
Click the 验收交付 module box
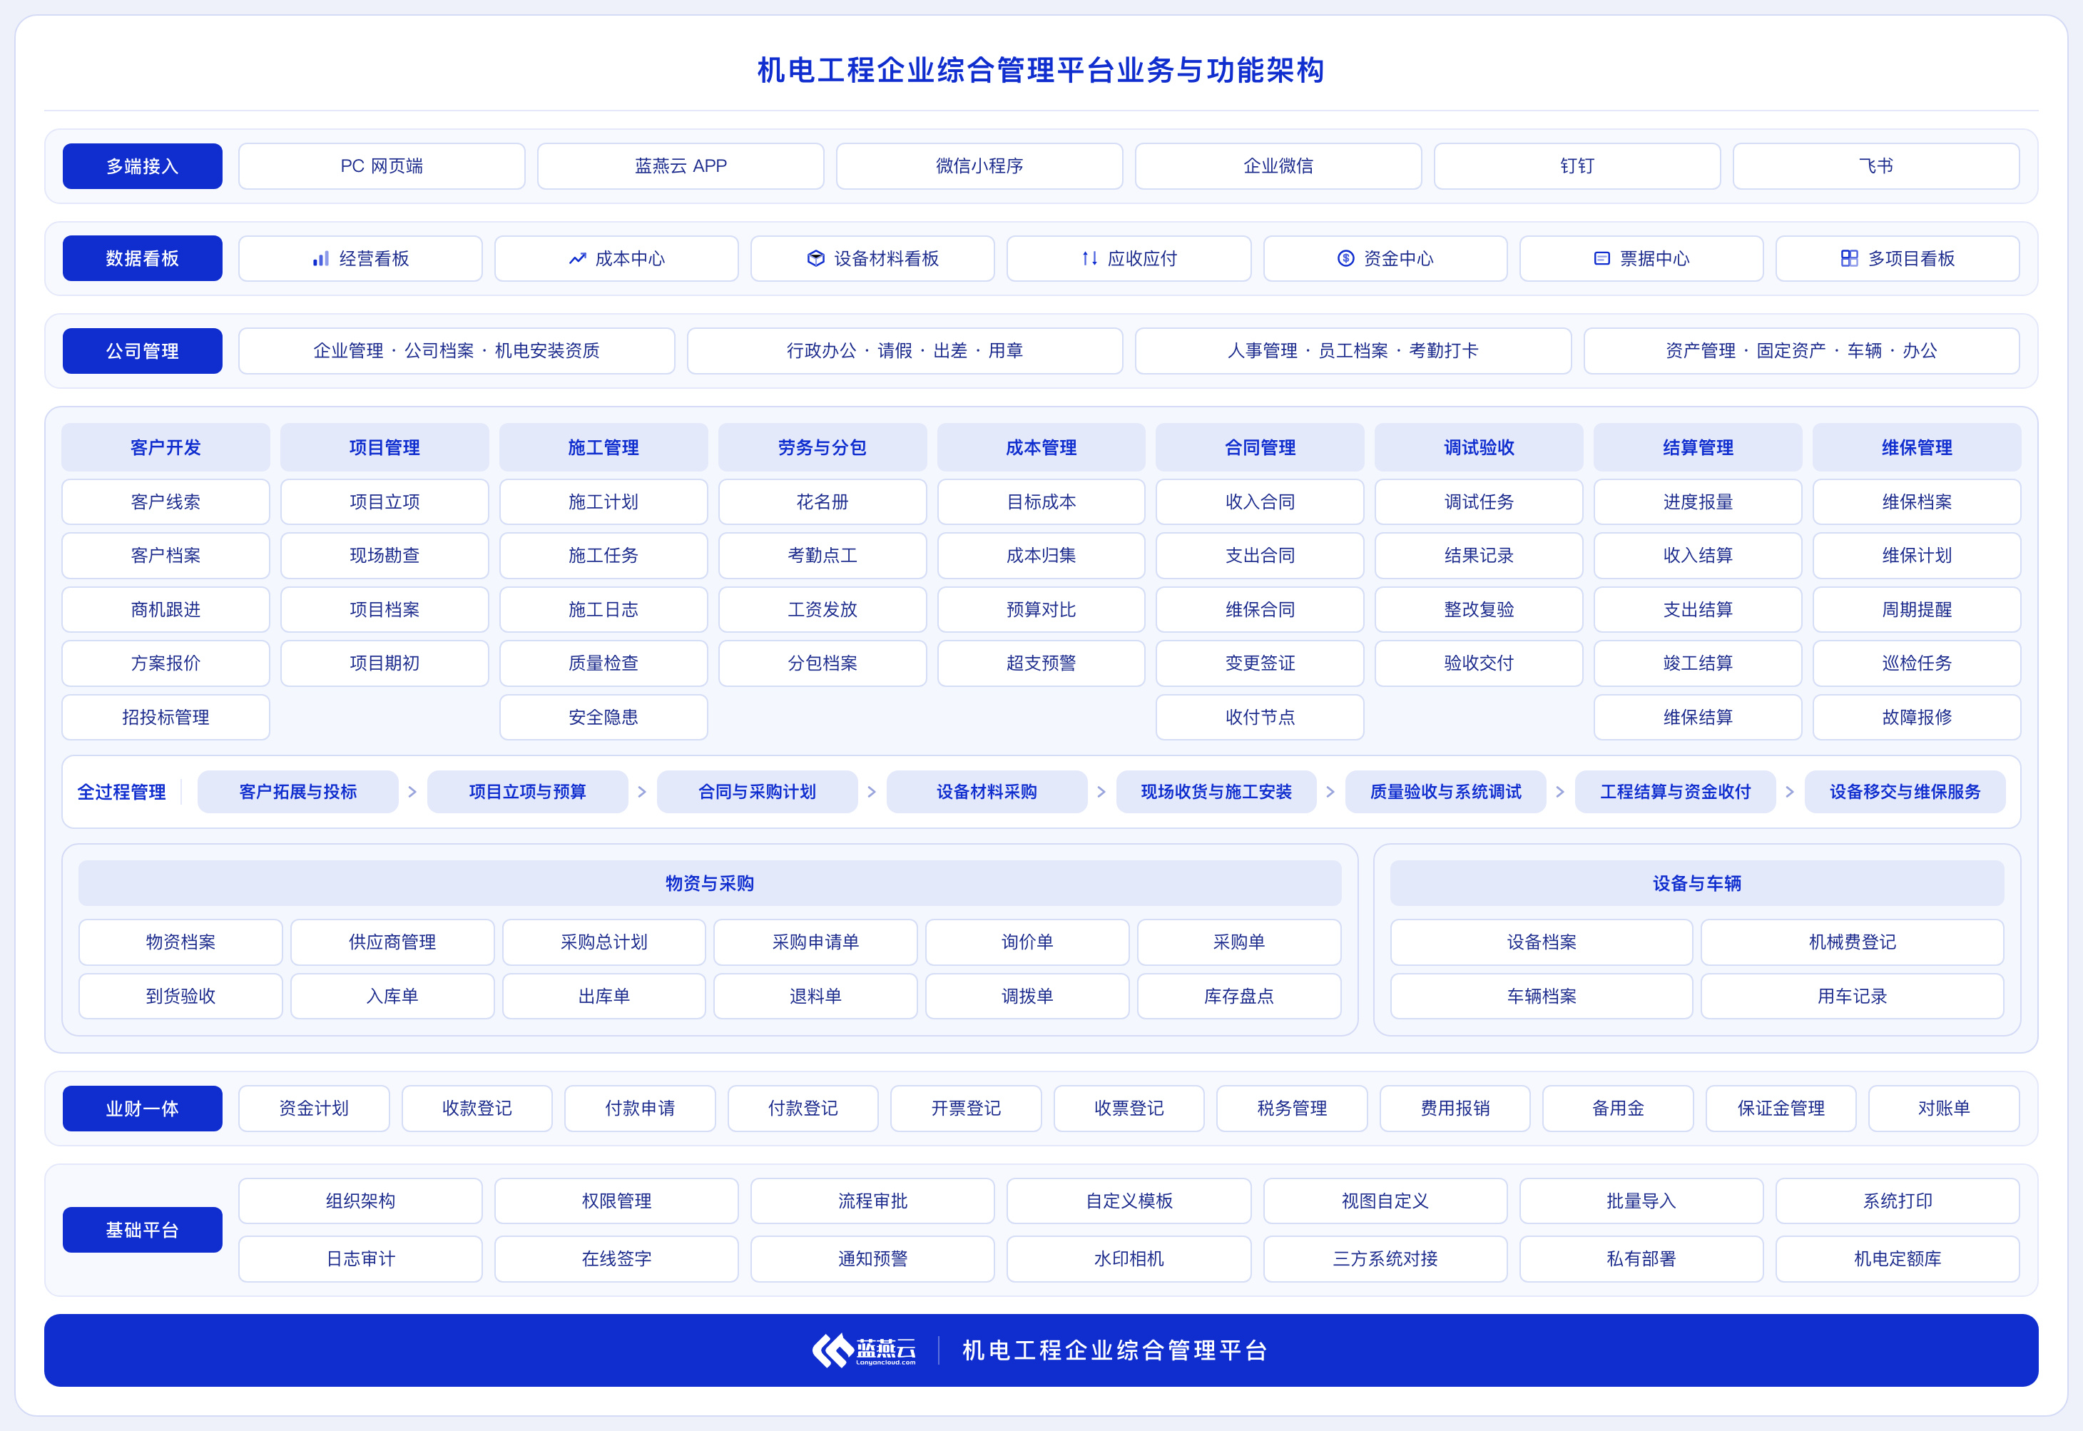pyautogui.click(x=1479, y=663)
